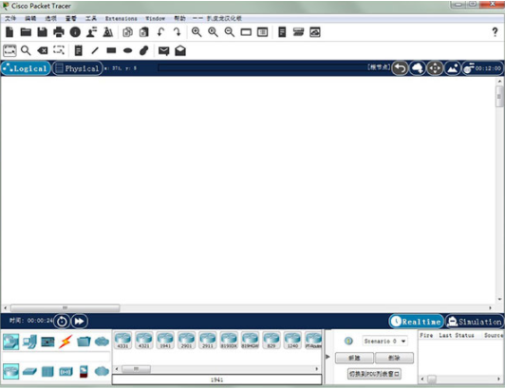Open the Window menu

pos(156,19)
